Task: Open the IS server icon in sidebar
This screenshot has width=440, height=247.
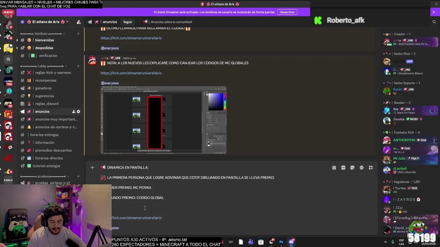Action: click(x=8, y=59)
